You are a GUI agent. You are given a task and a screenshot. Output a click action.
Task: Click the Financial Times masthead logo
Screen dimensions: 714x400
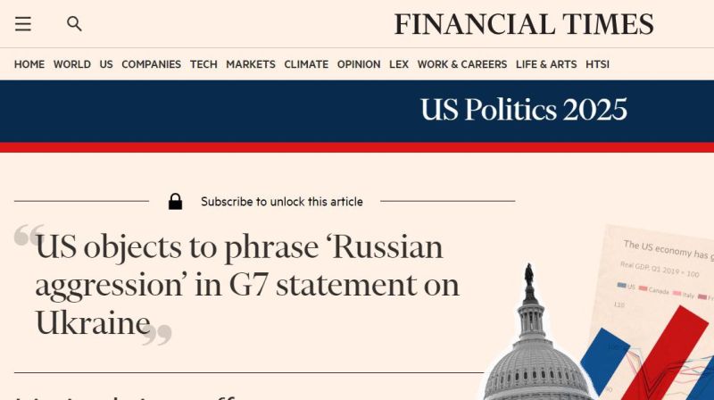pyautogui.click(x=524, y=25)
